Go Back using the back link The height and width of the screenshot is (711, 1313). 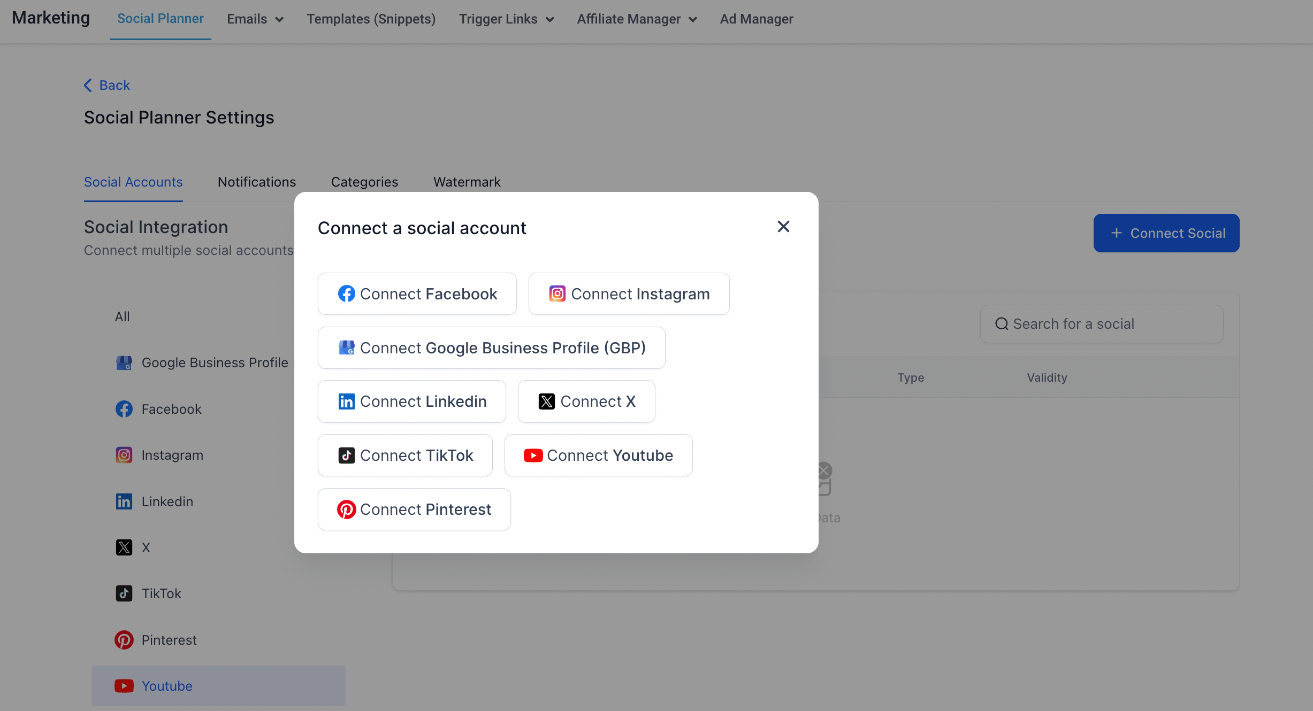(x=107, y=86)
